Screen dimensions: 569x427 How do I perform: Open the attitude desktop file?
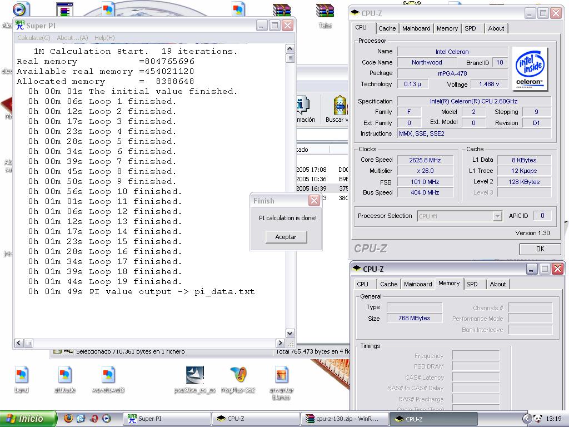coord(64,375)
